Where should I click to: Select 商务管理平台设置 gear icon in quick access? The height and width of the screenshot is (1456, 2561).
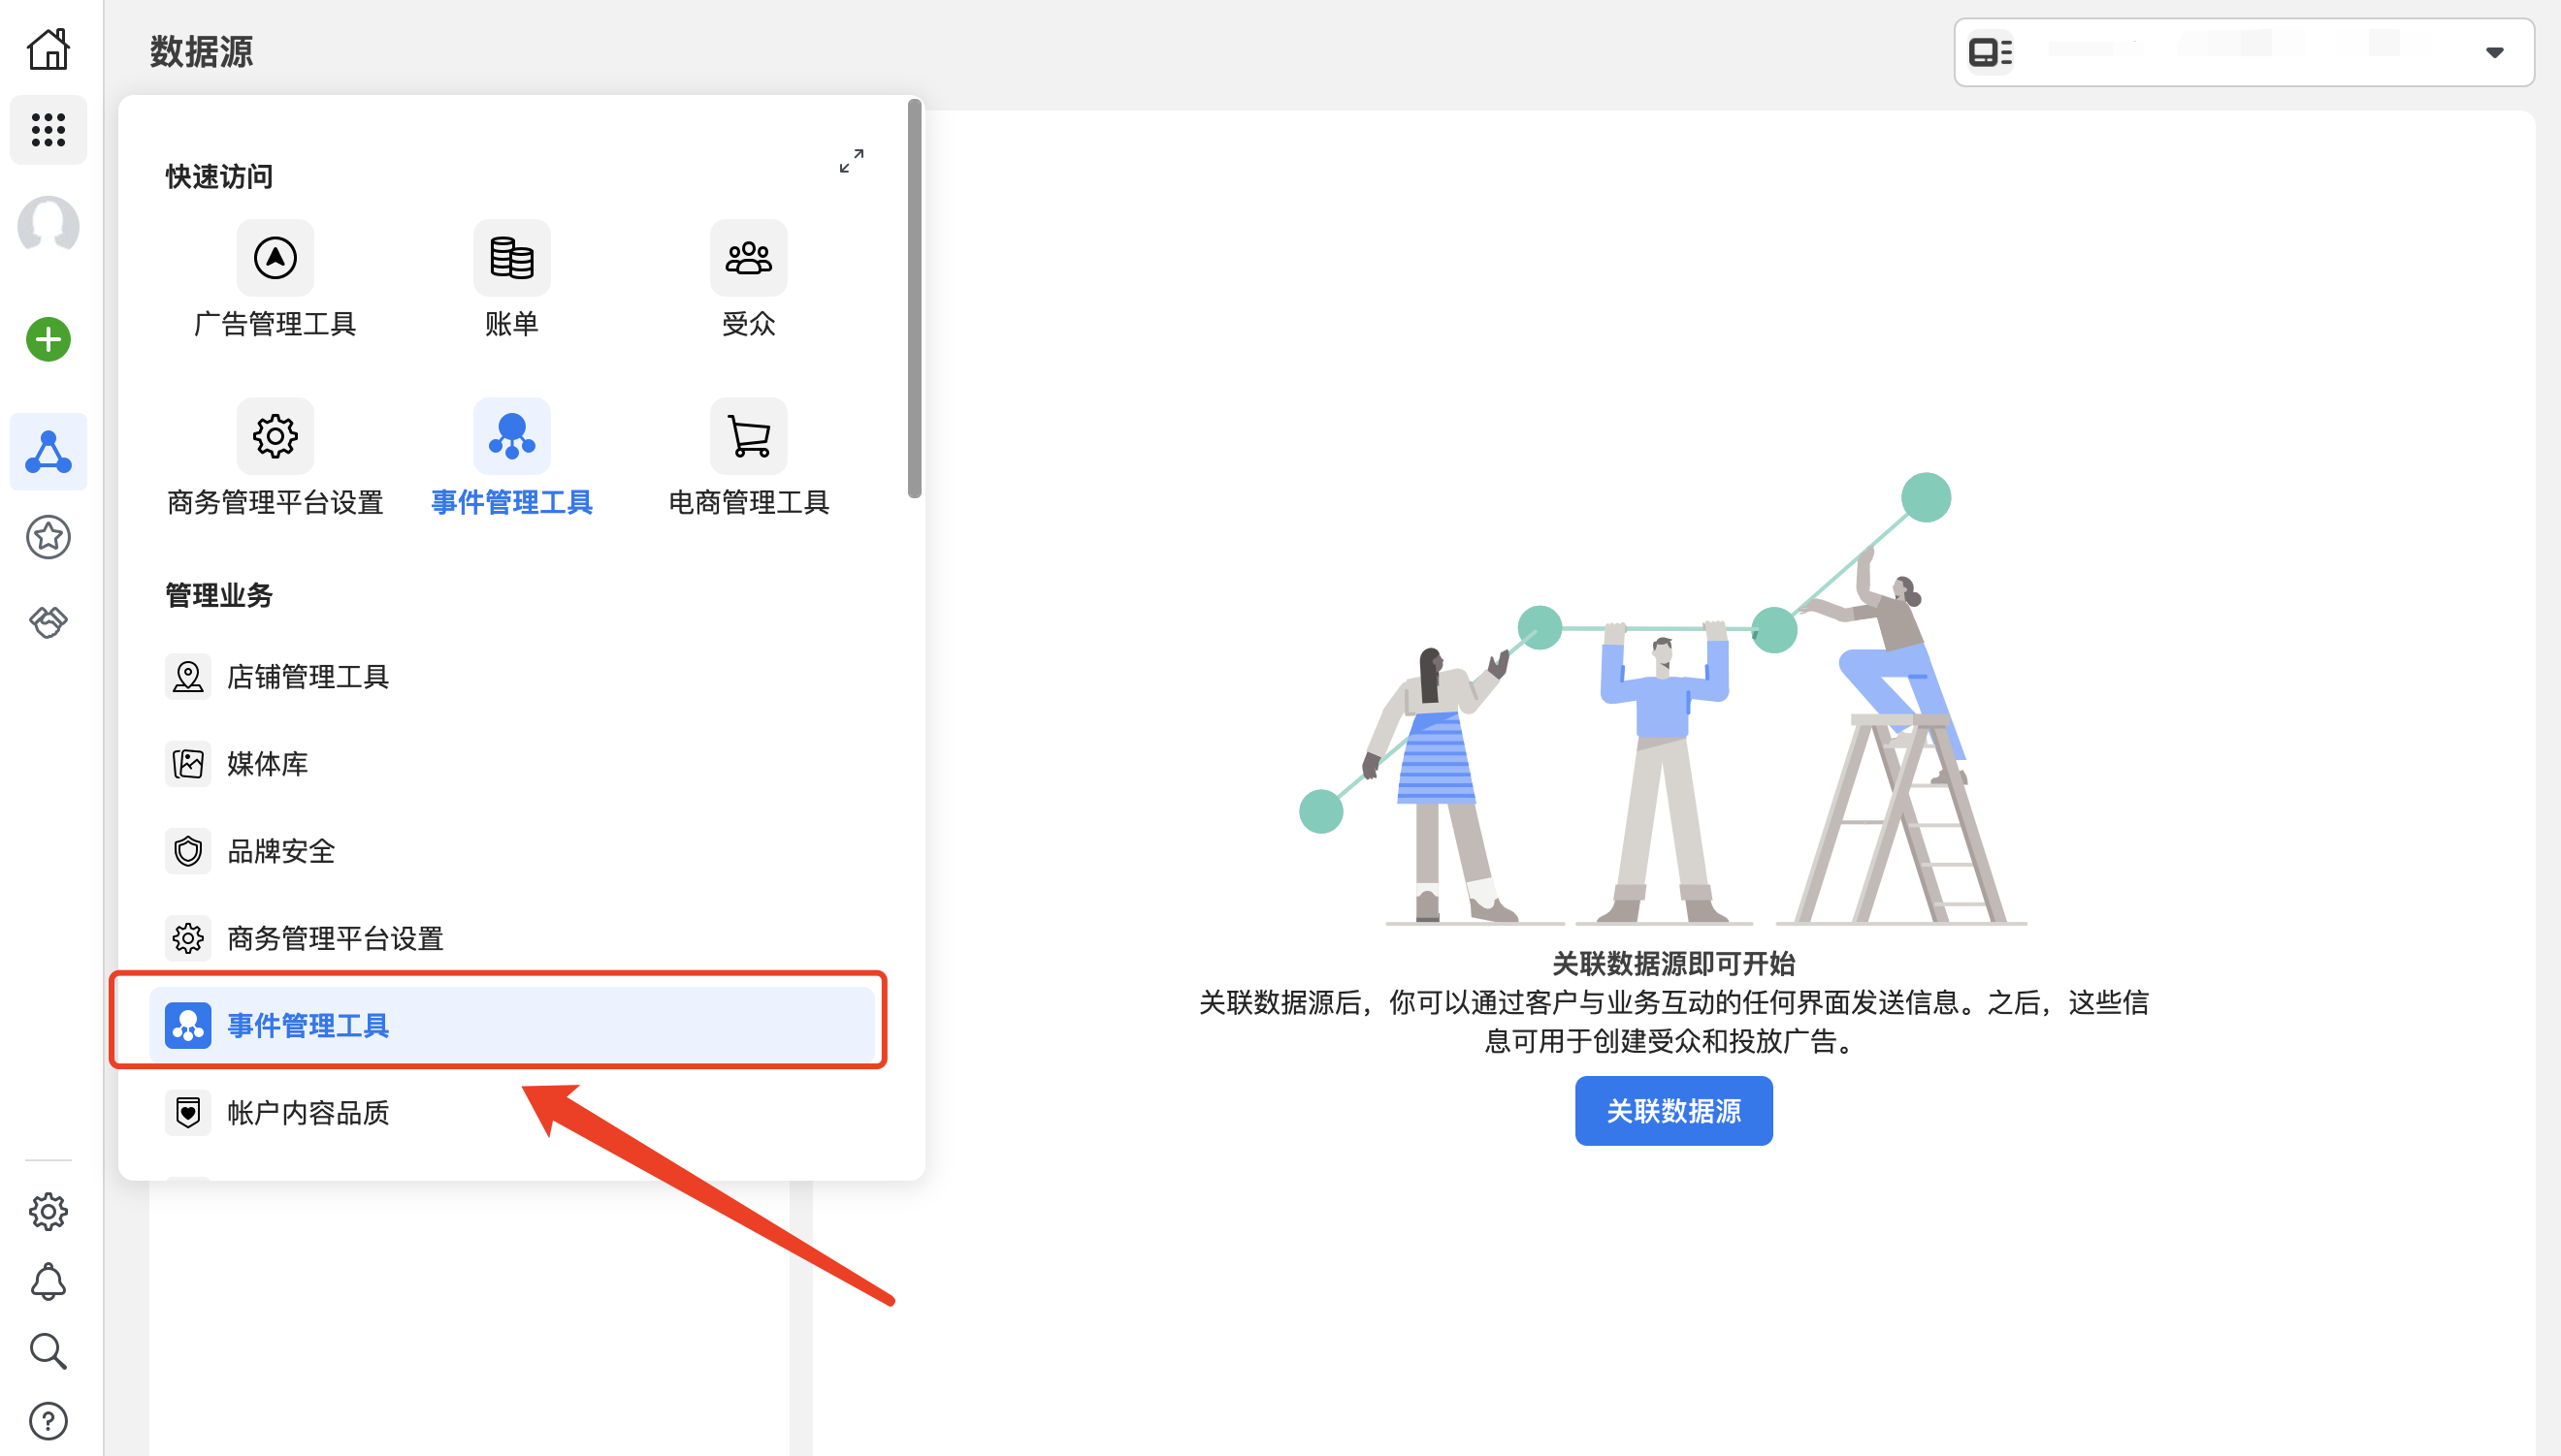[276, 436]
